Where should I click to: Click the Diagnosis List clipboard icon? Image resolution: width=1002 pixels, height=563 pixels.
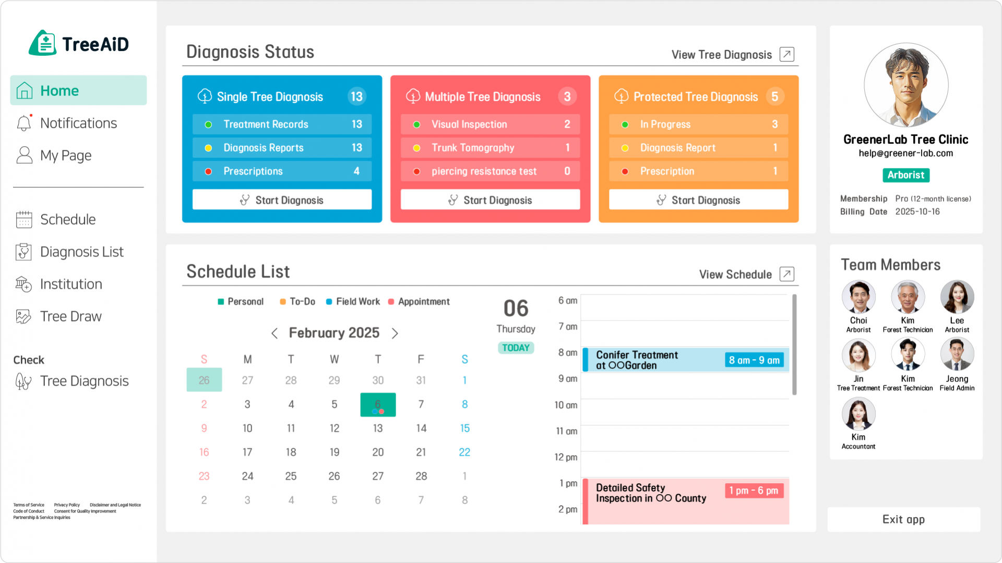pos(24,252)
